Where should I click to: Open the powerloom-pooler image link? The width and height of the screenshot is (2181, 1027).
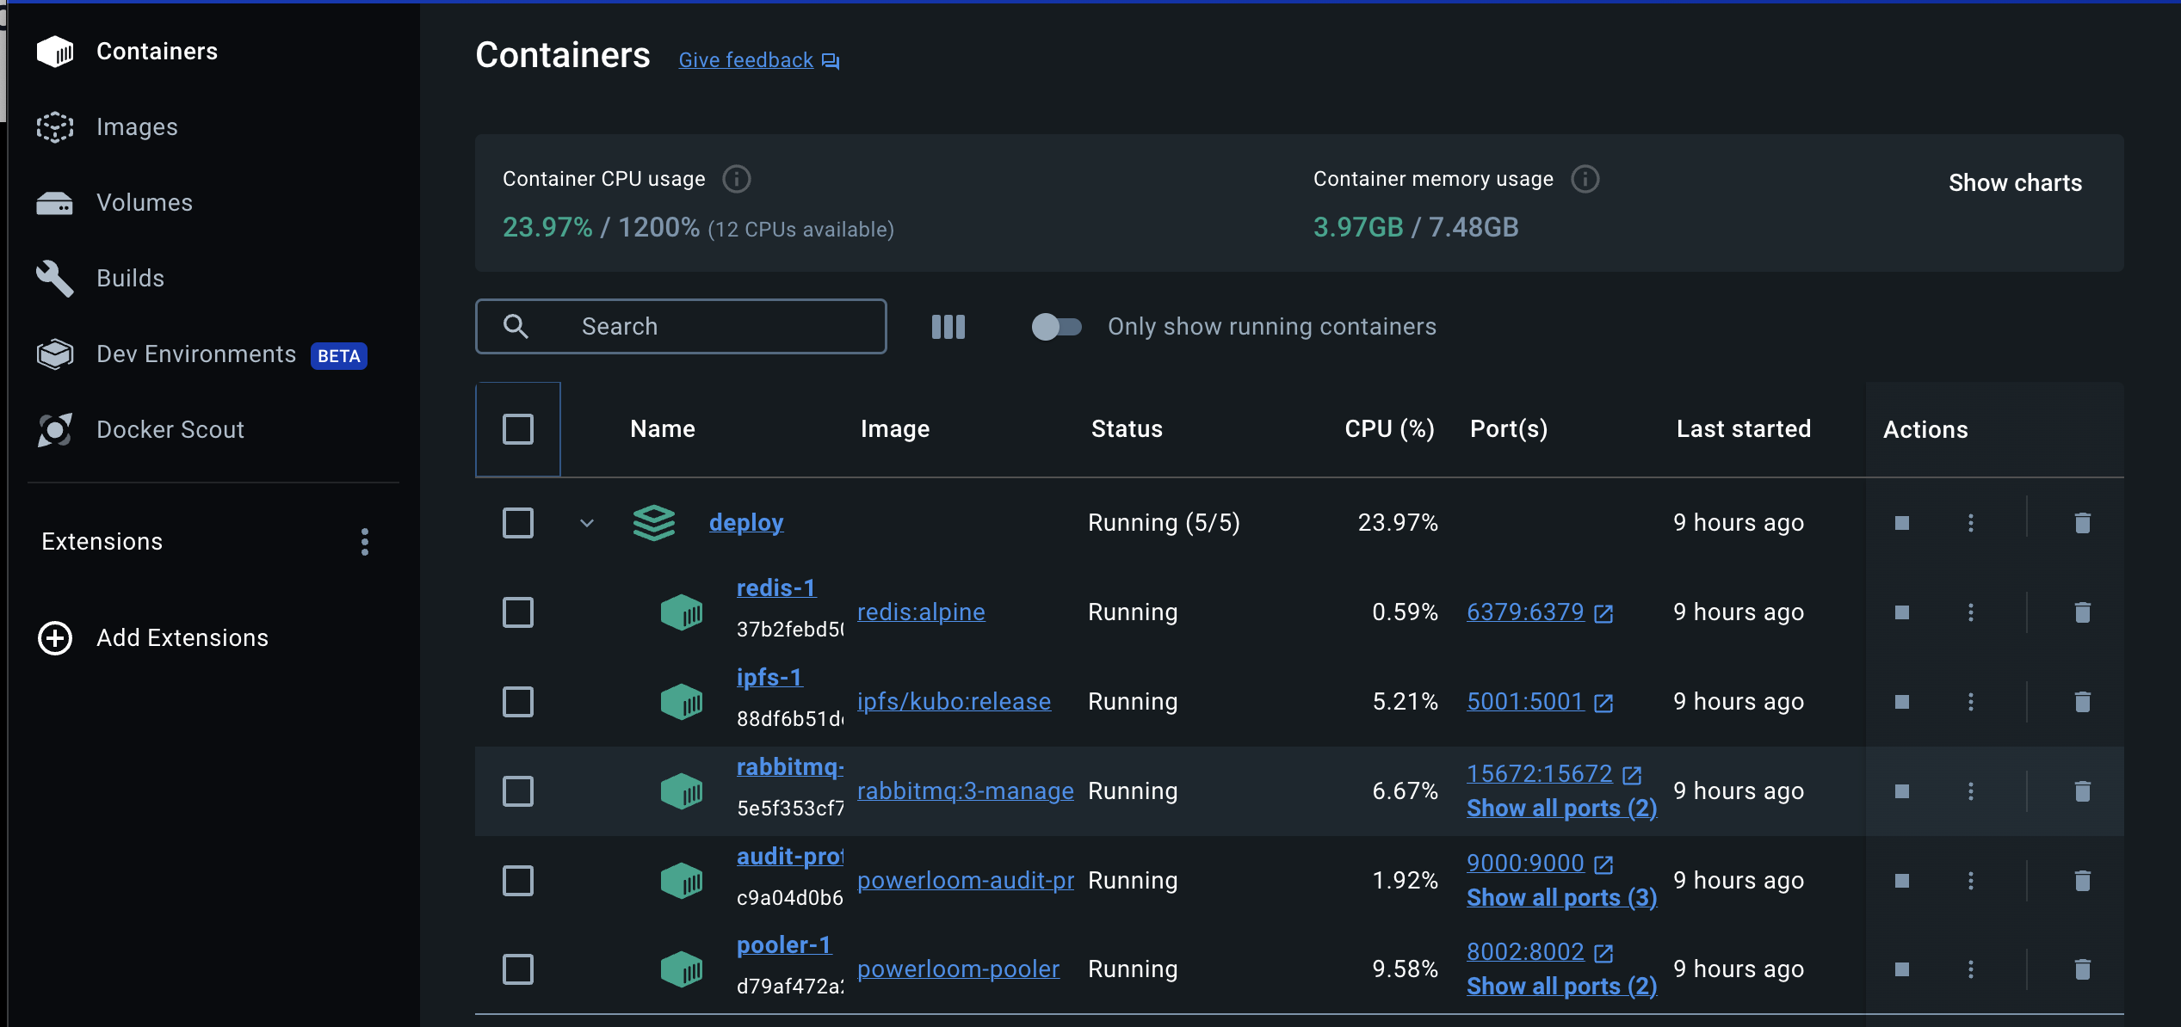pos(958,969)
